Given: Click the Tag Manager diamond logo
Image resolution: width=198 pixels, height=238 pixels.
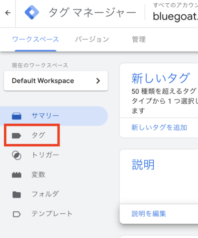Looking at the screenshot, I should 32,12.
